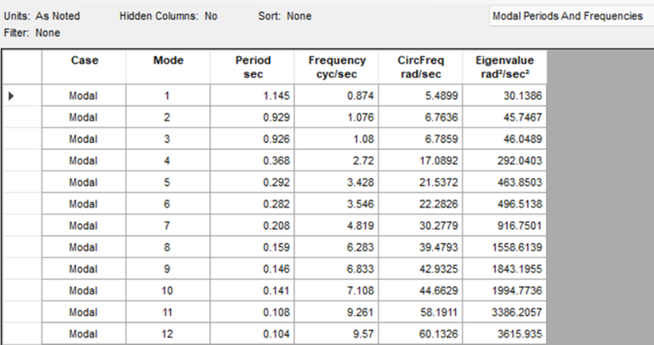
Task: Select period cell 0.926
Action: coord(253,139)
